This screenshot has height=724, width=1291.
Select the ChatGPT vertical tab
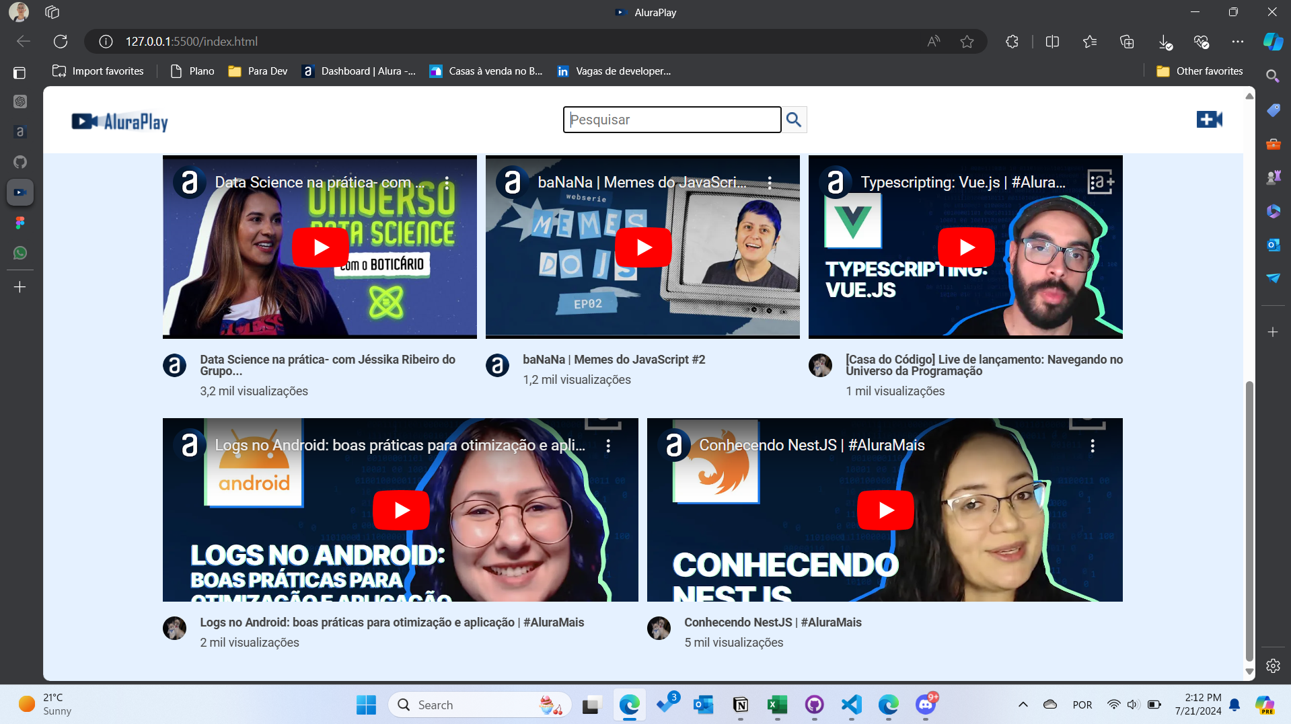pyautogui.click(x=20, y=102)
